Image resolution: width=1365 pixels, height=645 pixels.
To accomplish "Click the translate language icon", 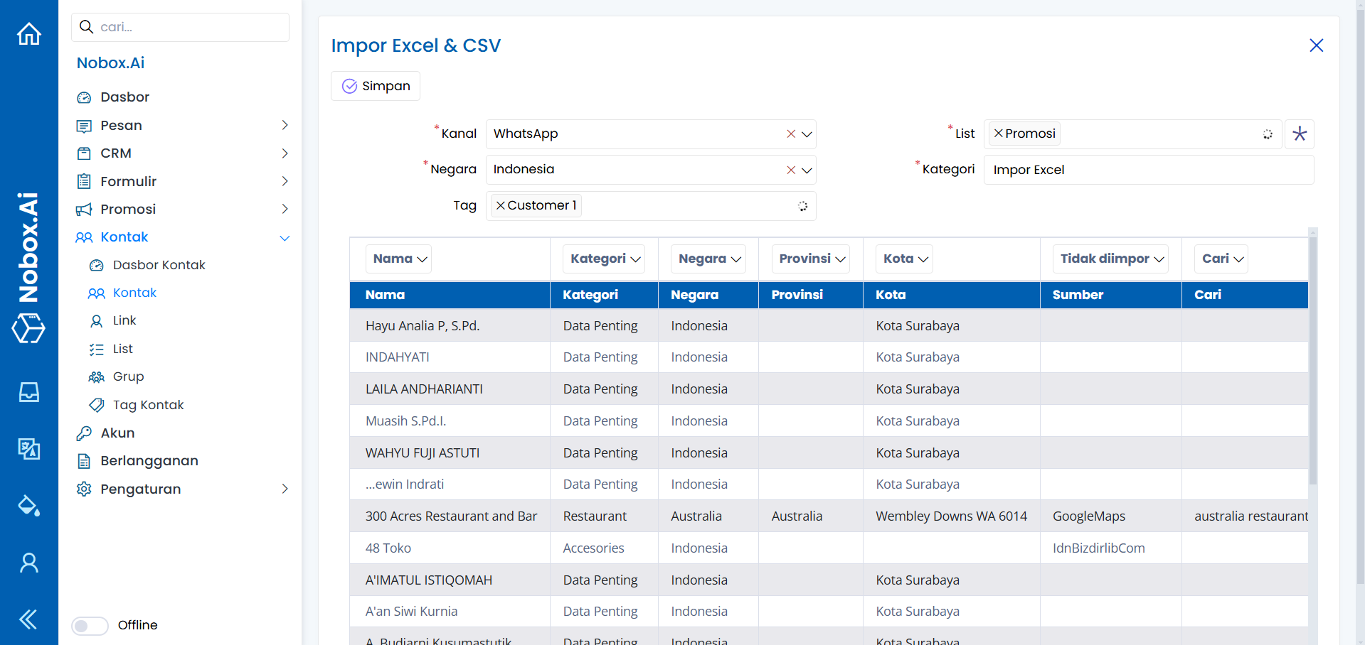I will (x=29, y=449).
